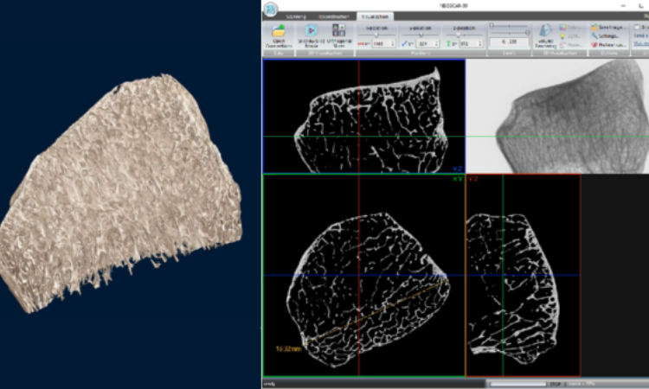This screenshot has width=649, height=389.
Task: Open the Preferences icon in ribbon
Action: pyautogui.click(x=594, y=44)
